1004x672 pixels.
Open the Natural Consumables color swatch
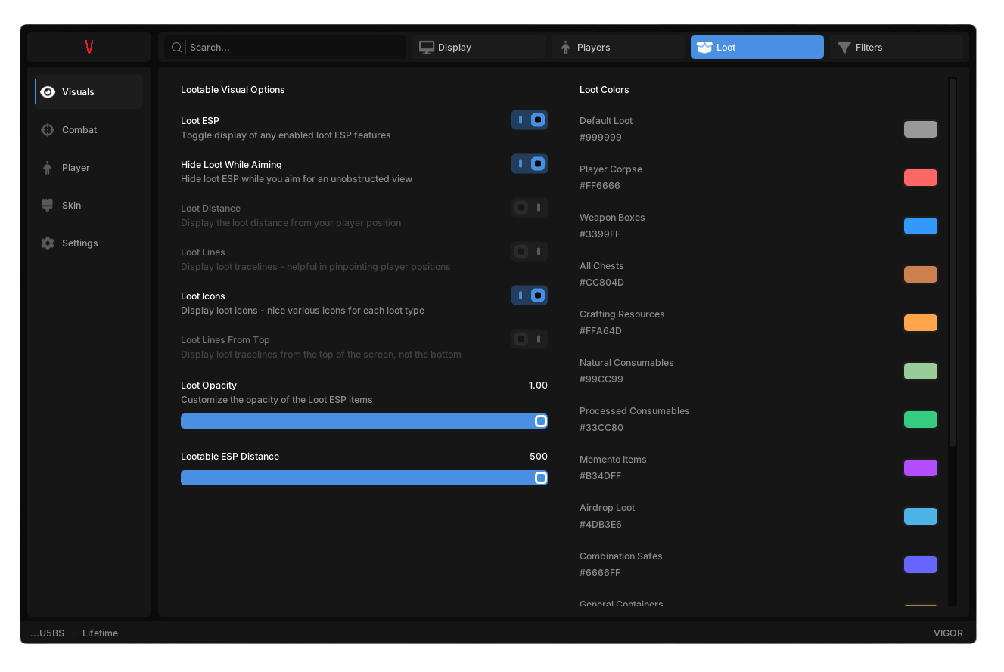point(921,371)
